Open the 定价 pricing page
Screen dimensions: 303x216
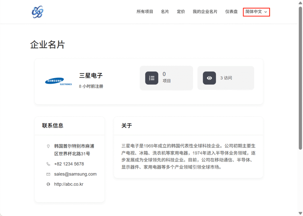pyautogui.click(x=181, y=12)
